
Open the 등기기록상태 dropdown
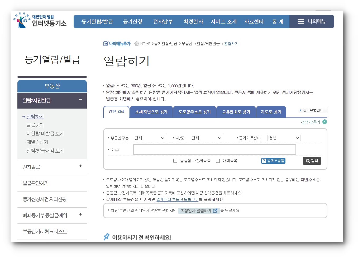coord(284,138)
